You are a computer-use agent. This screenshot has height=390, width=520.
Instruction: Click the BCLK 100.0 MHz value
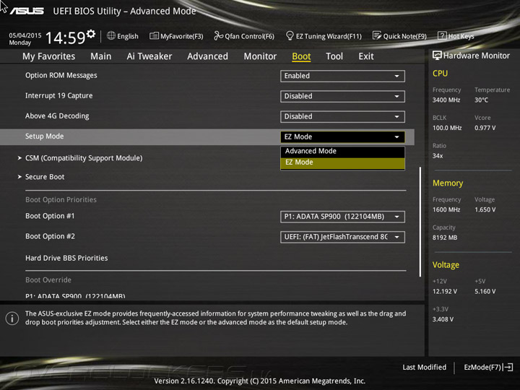tap(447, 128)
